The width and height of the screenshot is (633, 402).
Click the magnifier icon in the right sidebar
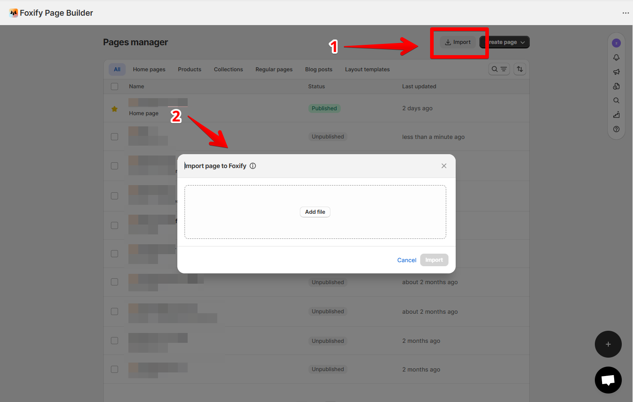pos(616,100)
